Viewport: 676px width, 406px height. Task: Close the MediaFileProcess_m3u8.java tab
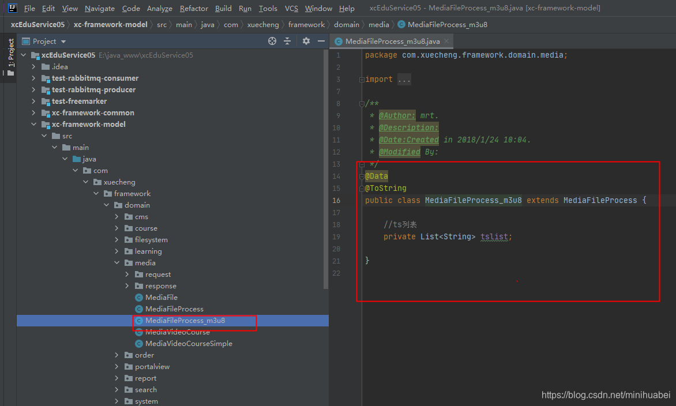[446, 41]
